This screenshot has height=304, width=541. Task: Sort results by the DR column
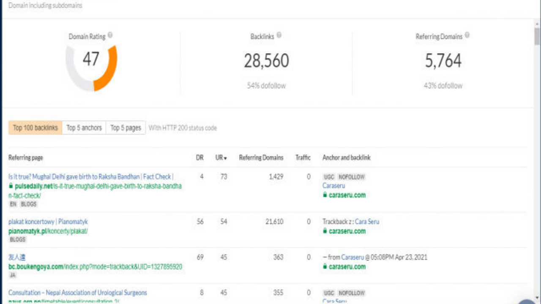tap(200, 157)
